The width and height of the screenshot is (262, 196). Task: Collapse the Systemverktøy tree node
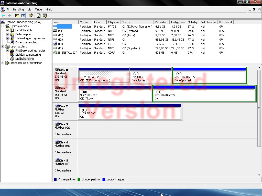pos(3,26)
